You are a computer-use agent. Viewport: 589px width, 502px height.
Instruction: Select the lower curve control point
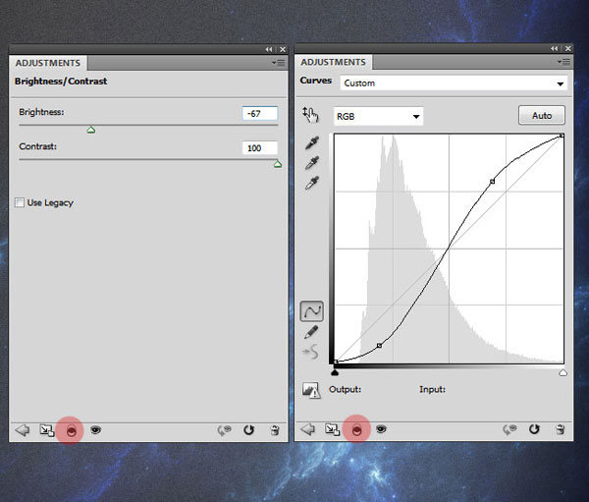tap(379, 345)
